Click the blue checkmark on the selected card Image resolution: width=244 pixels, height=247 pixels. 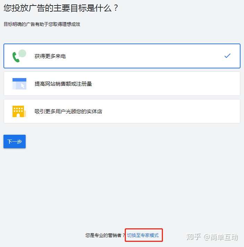coord(227,56)
